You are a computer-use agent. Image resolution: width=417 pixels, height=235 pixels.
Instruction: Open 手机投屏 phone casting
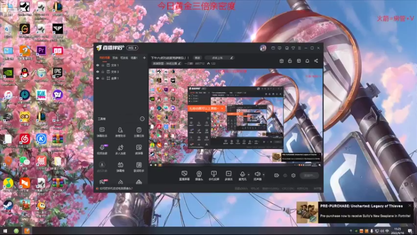(214, 176)
